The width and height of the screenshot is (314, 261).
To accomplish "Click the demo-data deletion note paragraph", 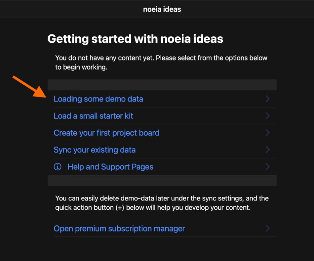I will click(162, 203).
